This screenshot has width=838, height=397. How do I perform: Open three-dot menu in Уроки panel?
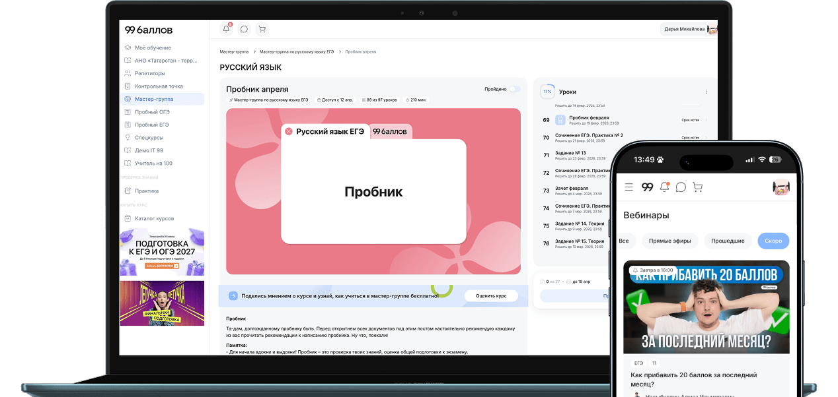tap(706, 92)
